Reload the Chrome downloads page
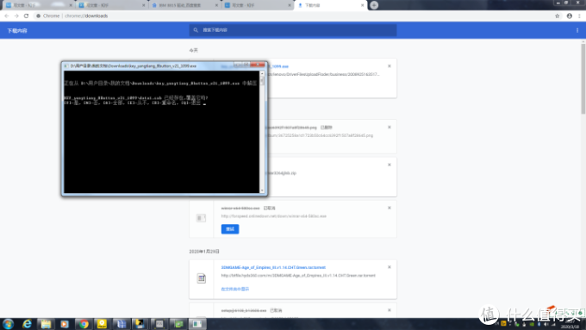 pos(26,16)
